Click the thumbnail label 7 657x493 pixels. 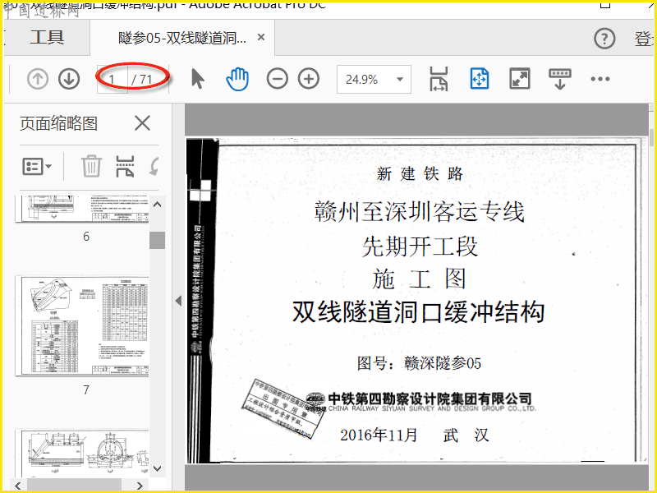tap(86, 389)
